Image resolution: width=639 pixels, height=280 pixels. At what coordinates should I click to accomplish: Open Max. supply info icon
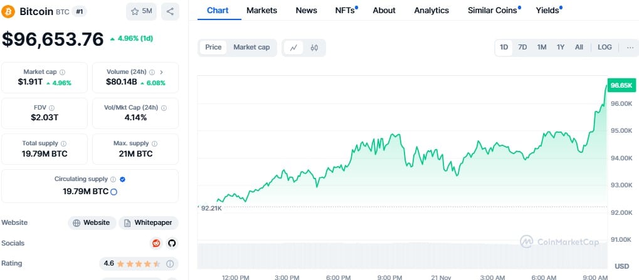tap(154, 143)
